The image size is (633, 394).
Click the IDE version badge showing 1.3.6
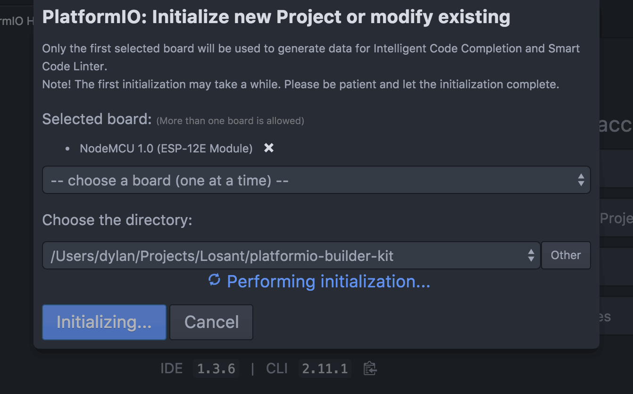(216, 369)
